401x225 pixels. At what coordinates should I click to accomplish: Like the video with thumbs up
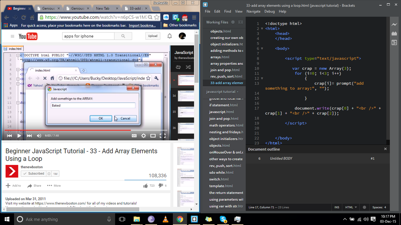click(145, 186)
